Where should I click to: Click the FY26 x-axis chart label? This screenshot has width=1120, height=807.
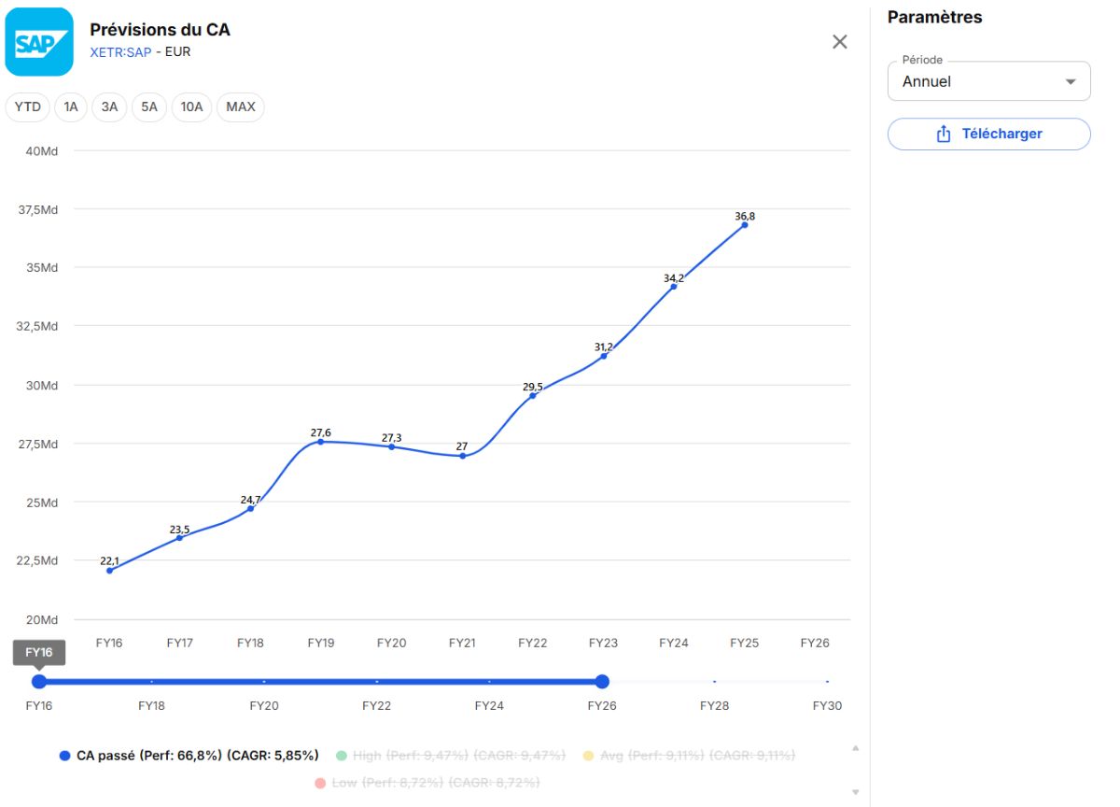pos(815,644)
